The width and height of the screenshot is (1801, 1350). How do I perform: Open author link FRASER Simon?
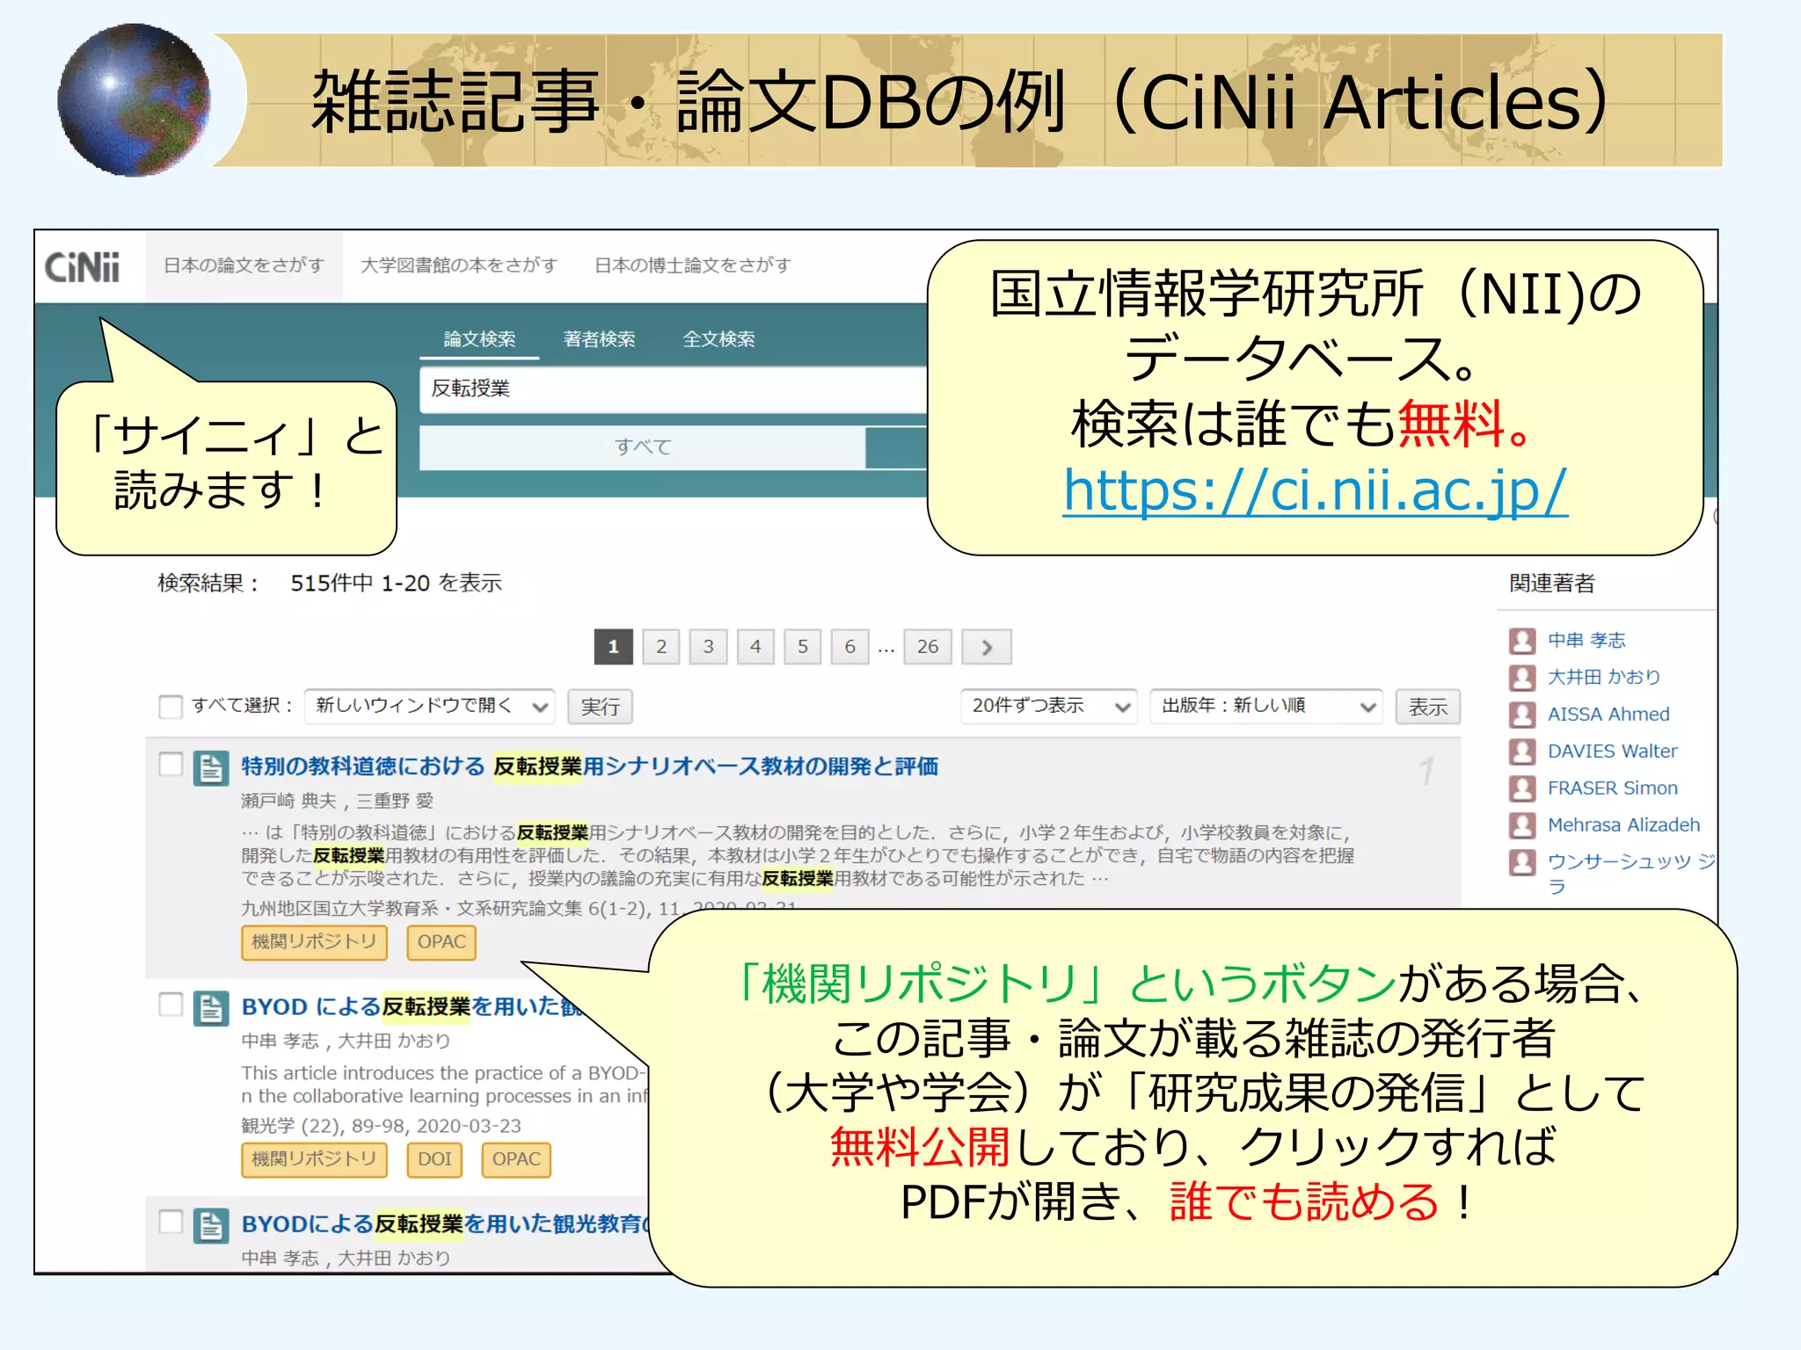pyautogui.click(x=1613, y=788)
